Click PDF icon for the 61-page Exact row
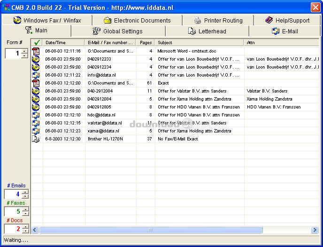Image resolution: width=323 pixels, height=247 pixels. pyautogui.click(x=36, y=83)
